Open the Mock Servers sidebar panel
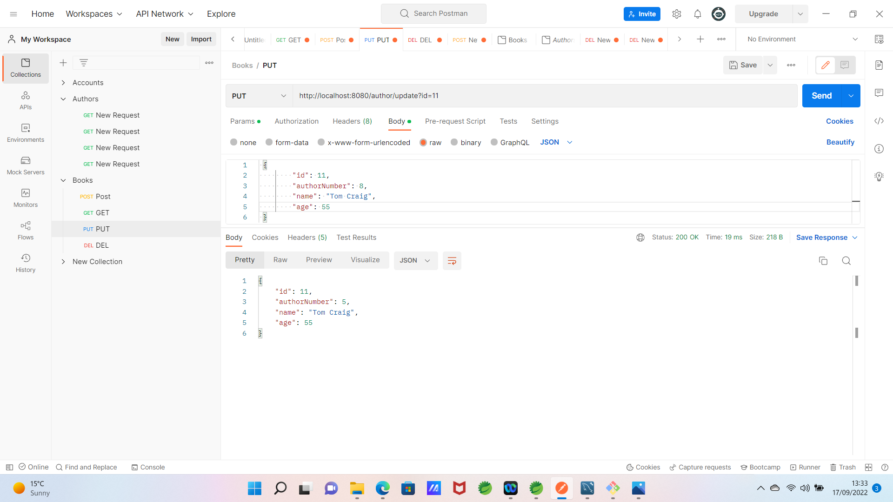The width and height of the screenshot is (893, 502). [26, 165]
